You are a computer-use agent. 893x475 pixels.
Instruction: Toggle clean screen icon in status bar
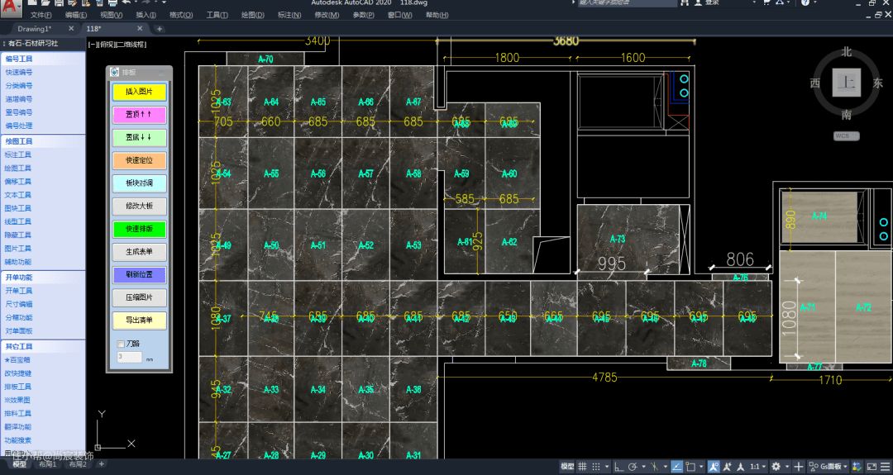click(871, 467)
